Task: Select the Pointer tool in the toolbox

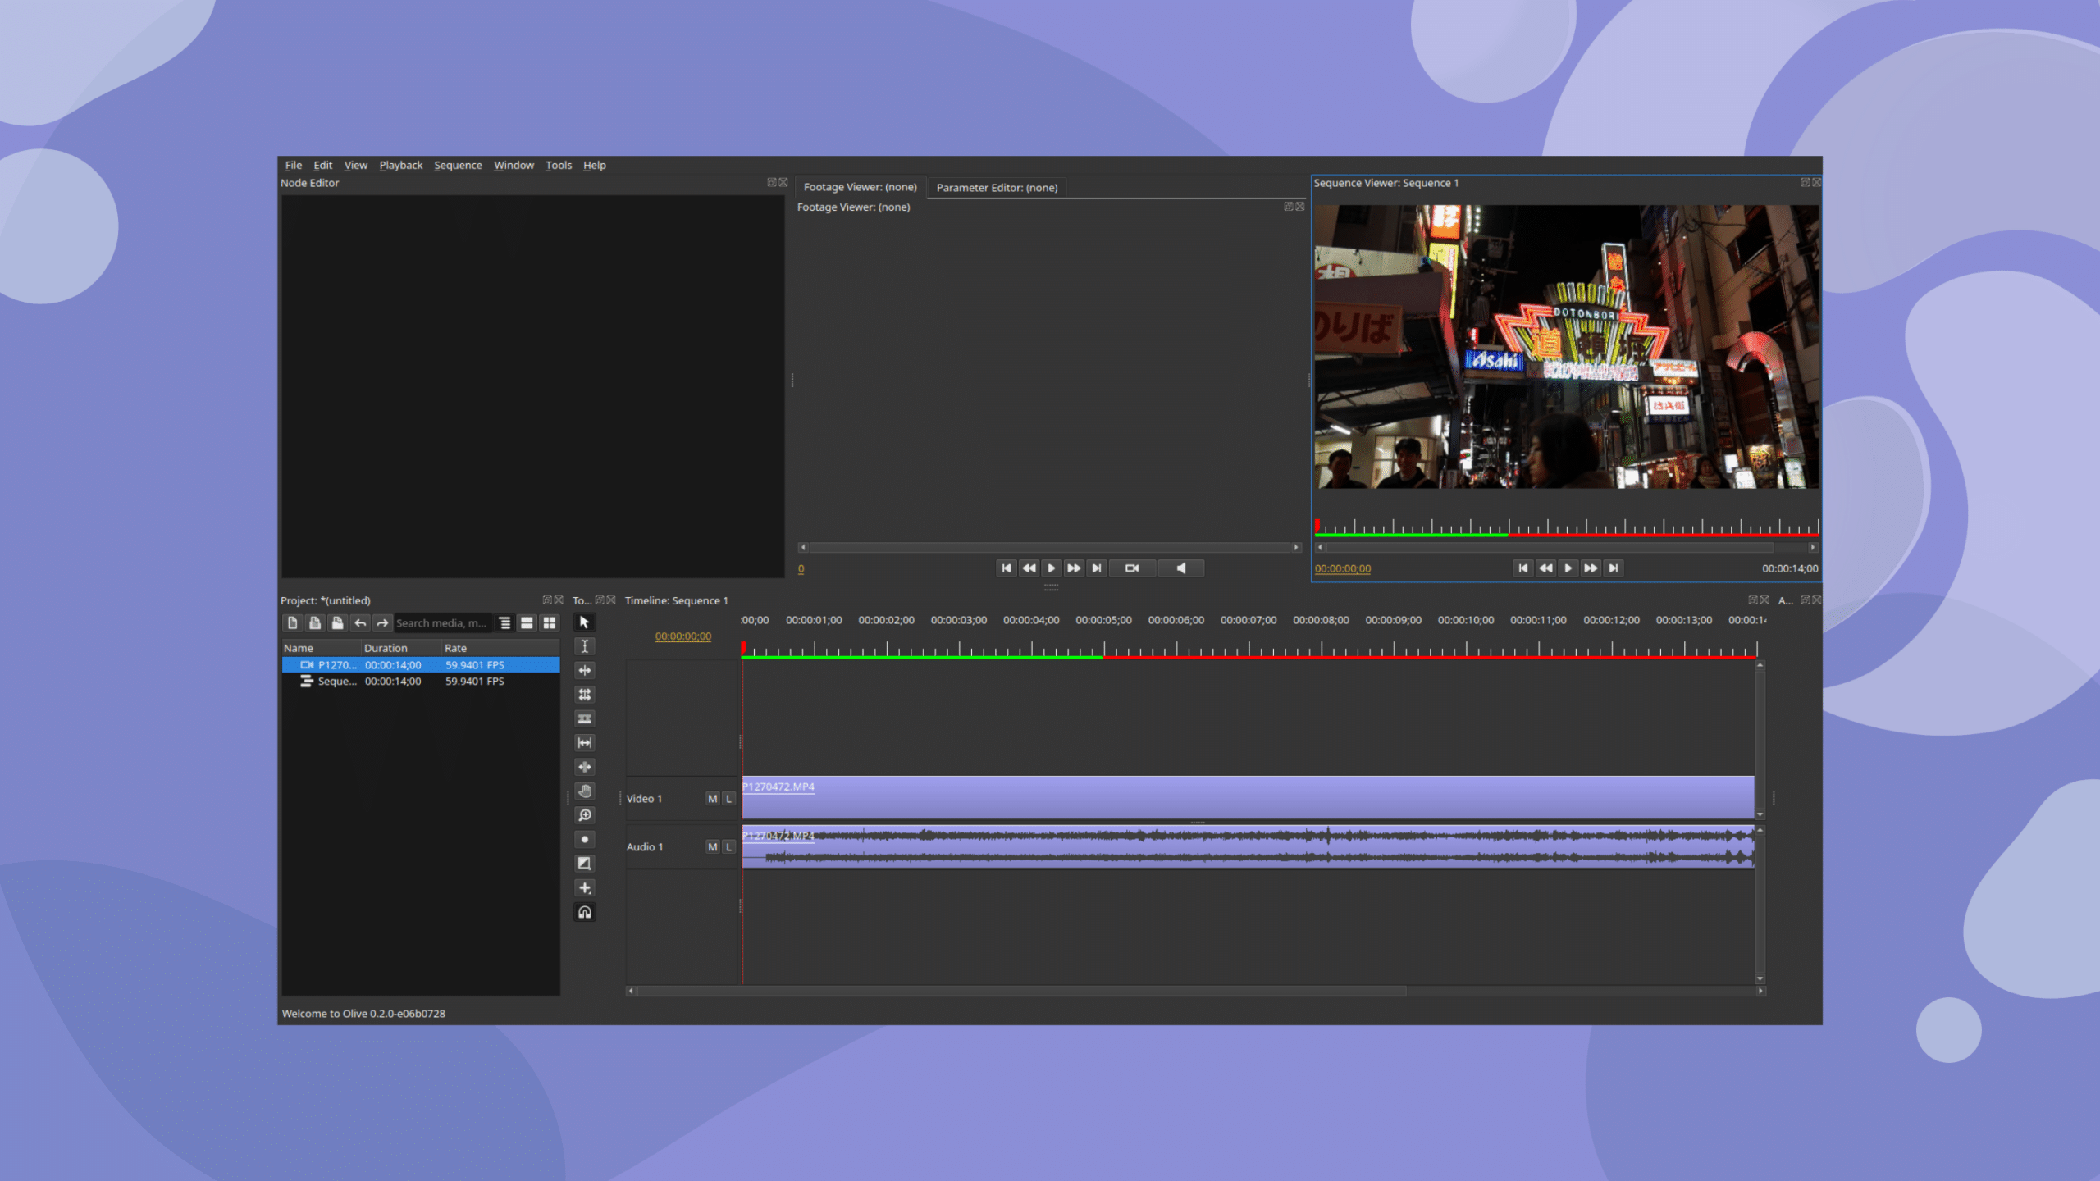Action: coord(584,622)
